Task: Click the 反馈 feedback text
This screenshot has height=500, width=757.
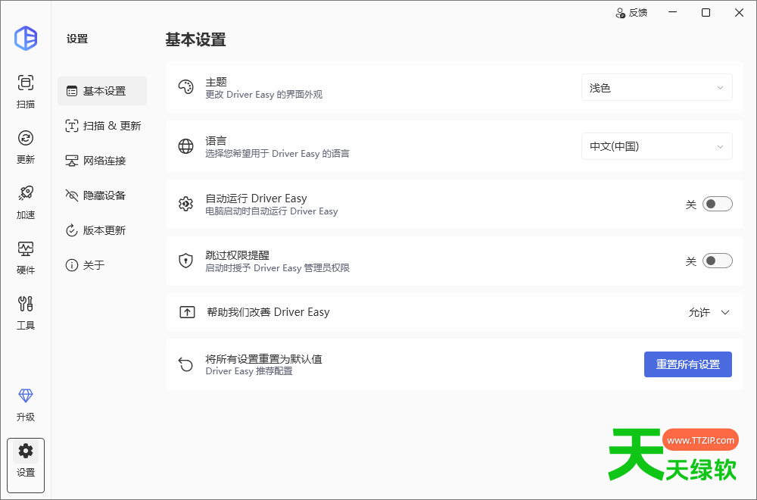Action: [637, 13]
